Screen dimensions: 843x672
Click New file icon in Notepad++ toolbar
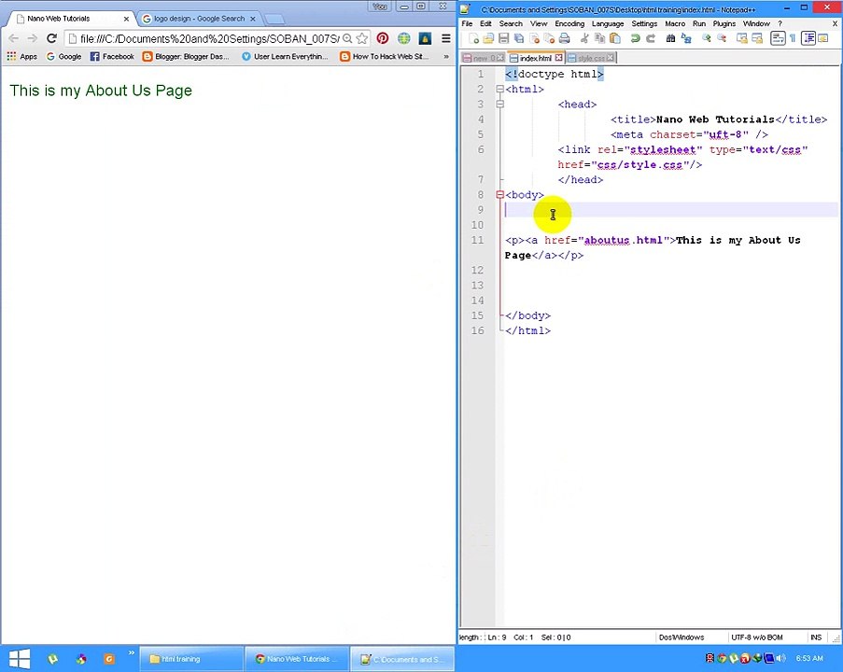pos(473,38)
